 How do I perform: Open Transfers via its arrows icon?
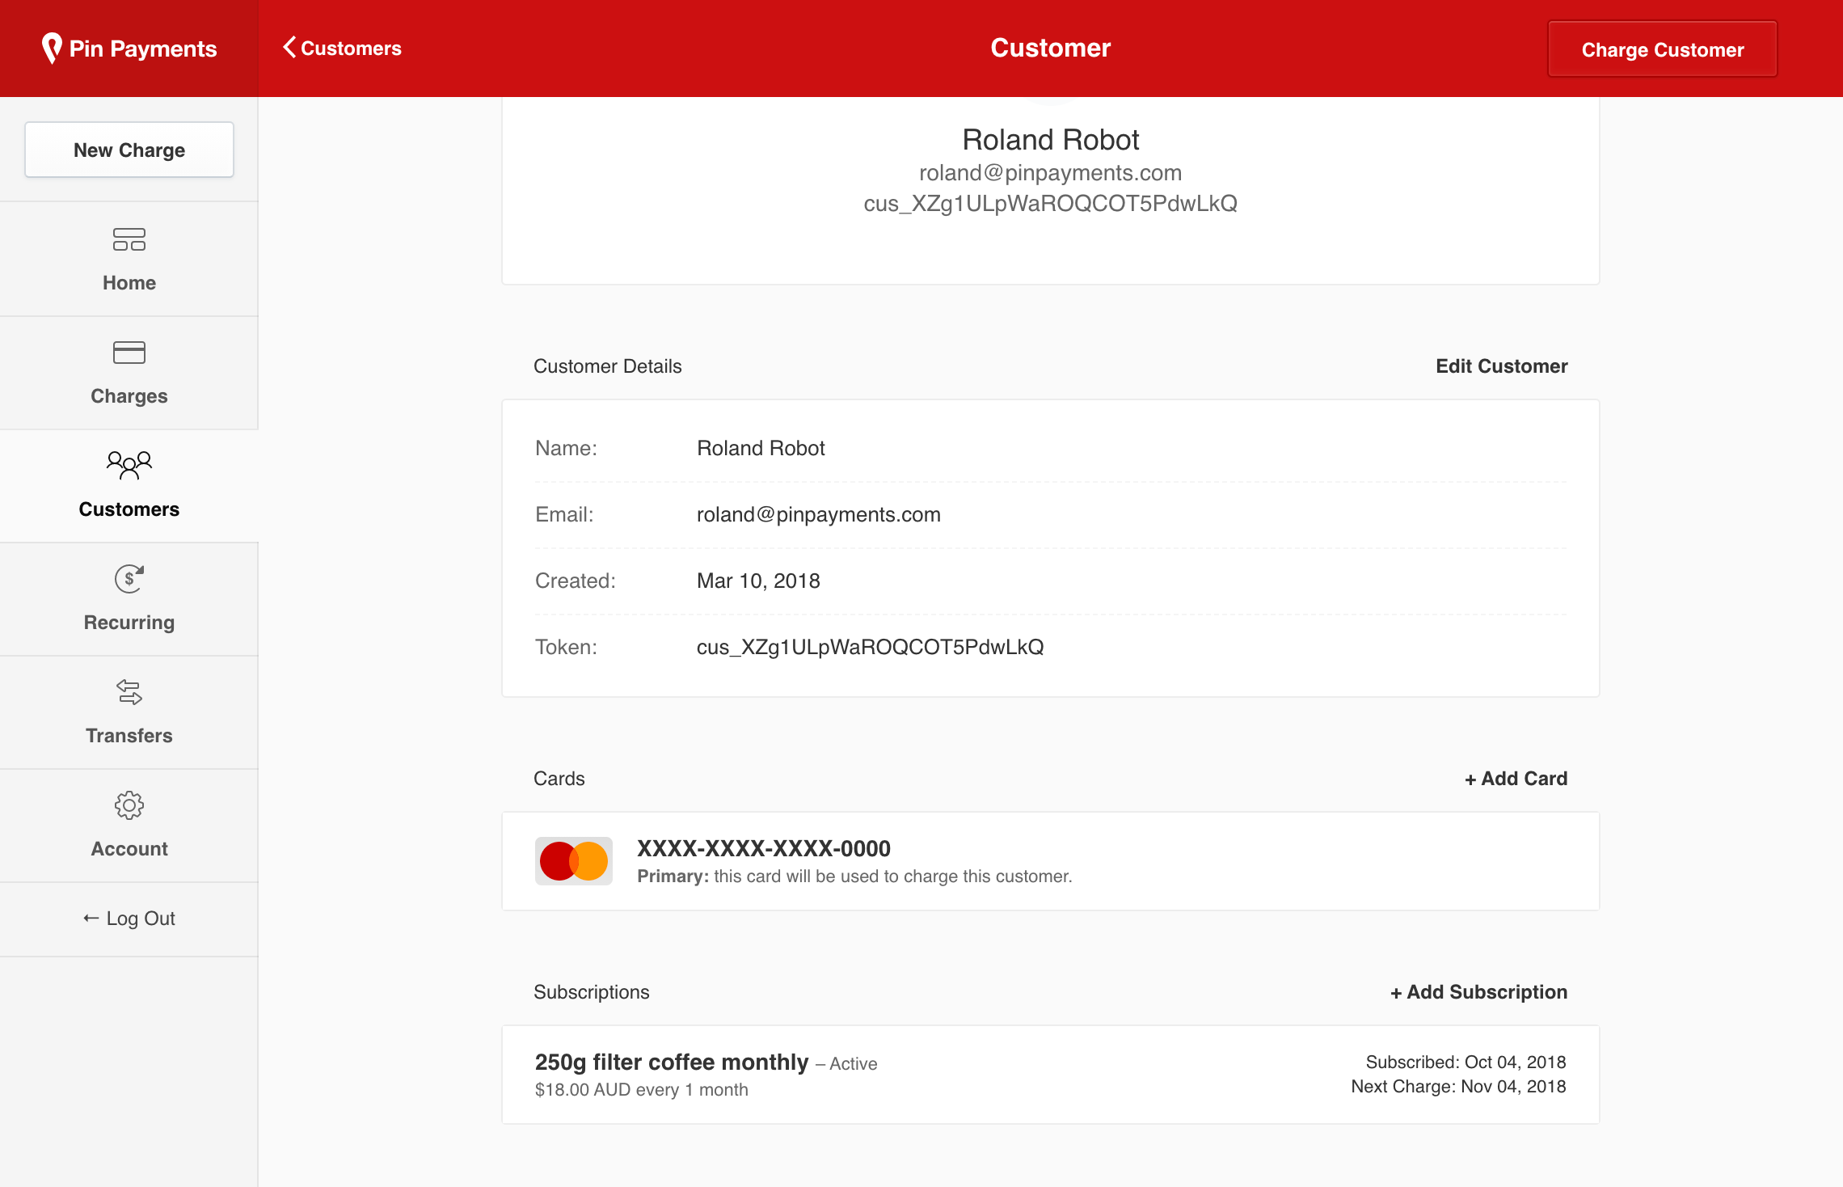129,692
